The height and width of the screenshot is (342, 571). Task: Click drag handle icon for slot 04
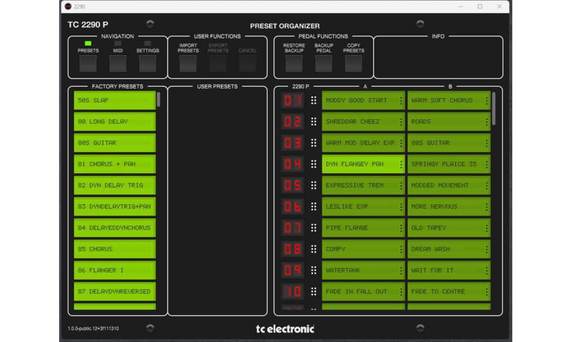pos(313,164)
